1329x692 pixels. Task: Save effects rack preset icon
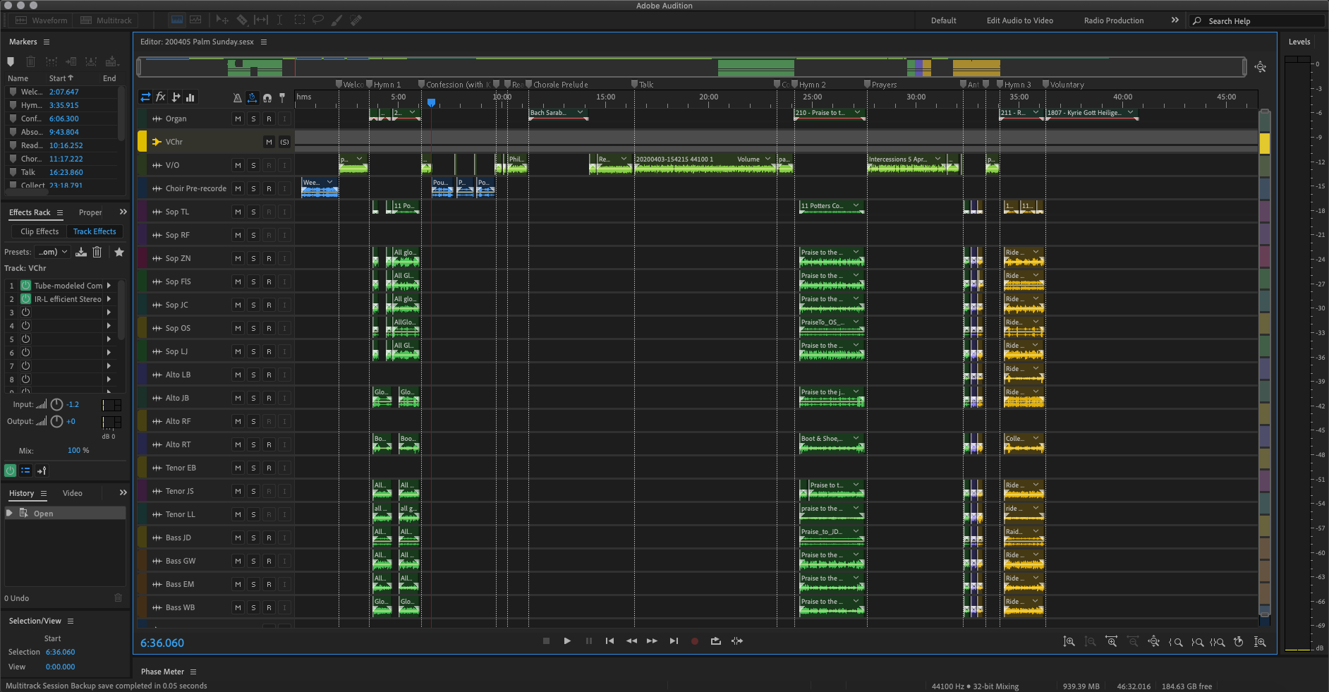(81, 252)
